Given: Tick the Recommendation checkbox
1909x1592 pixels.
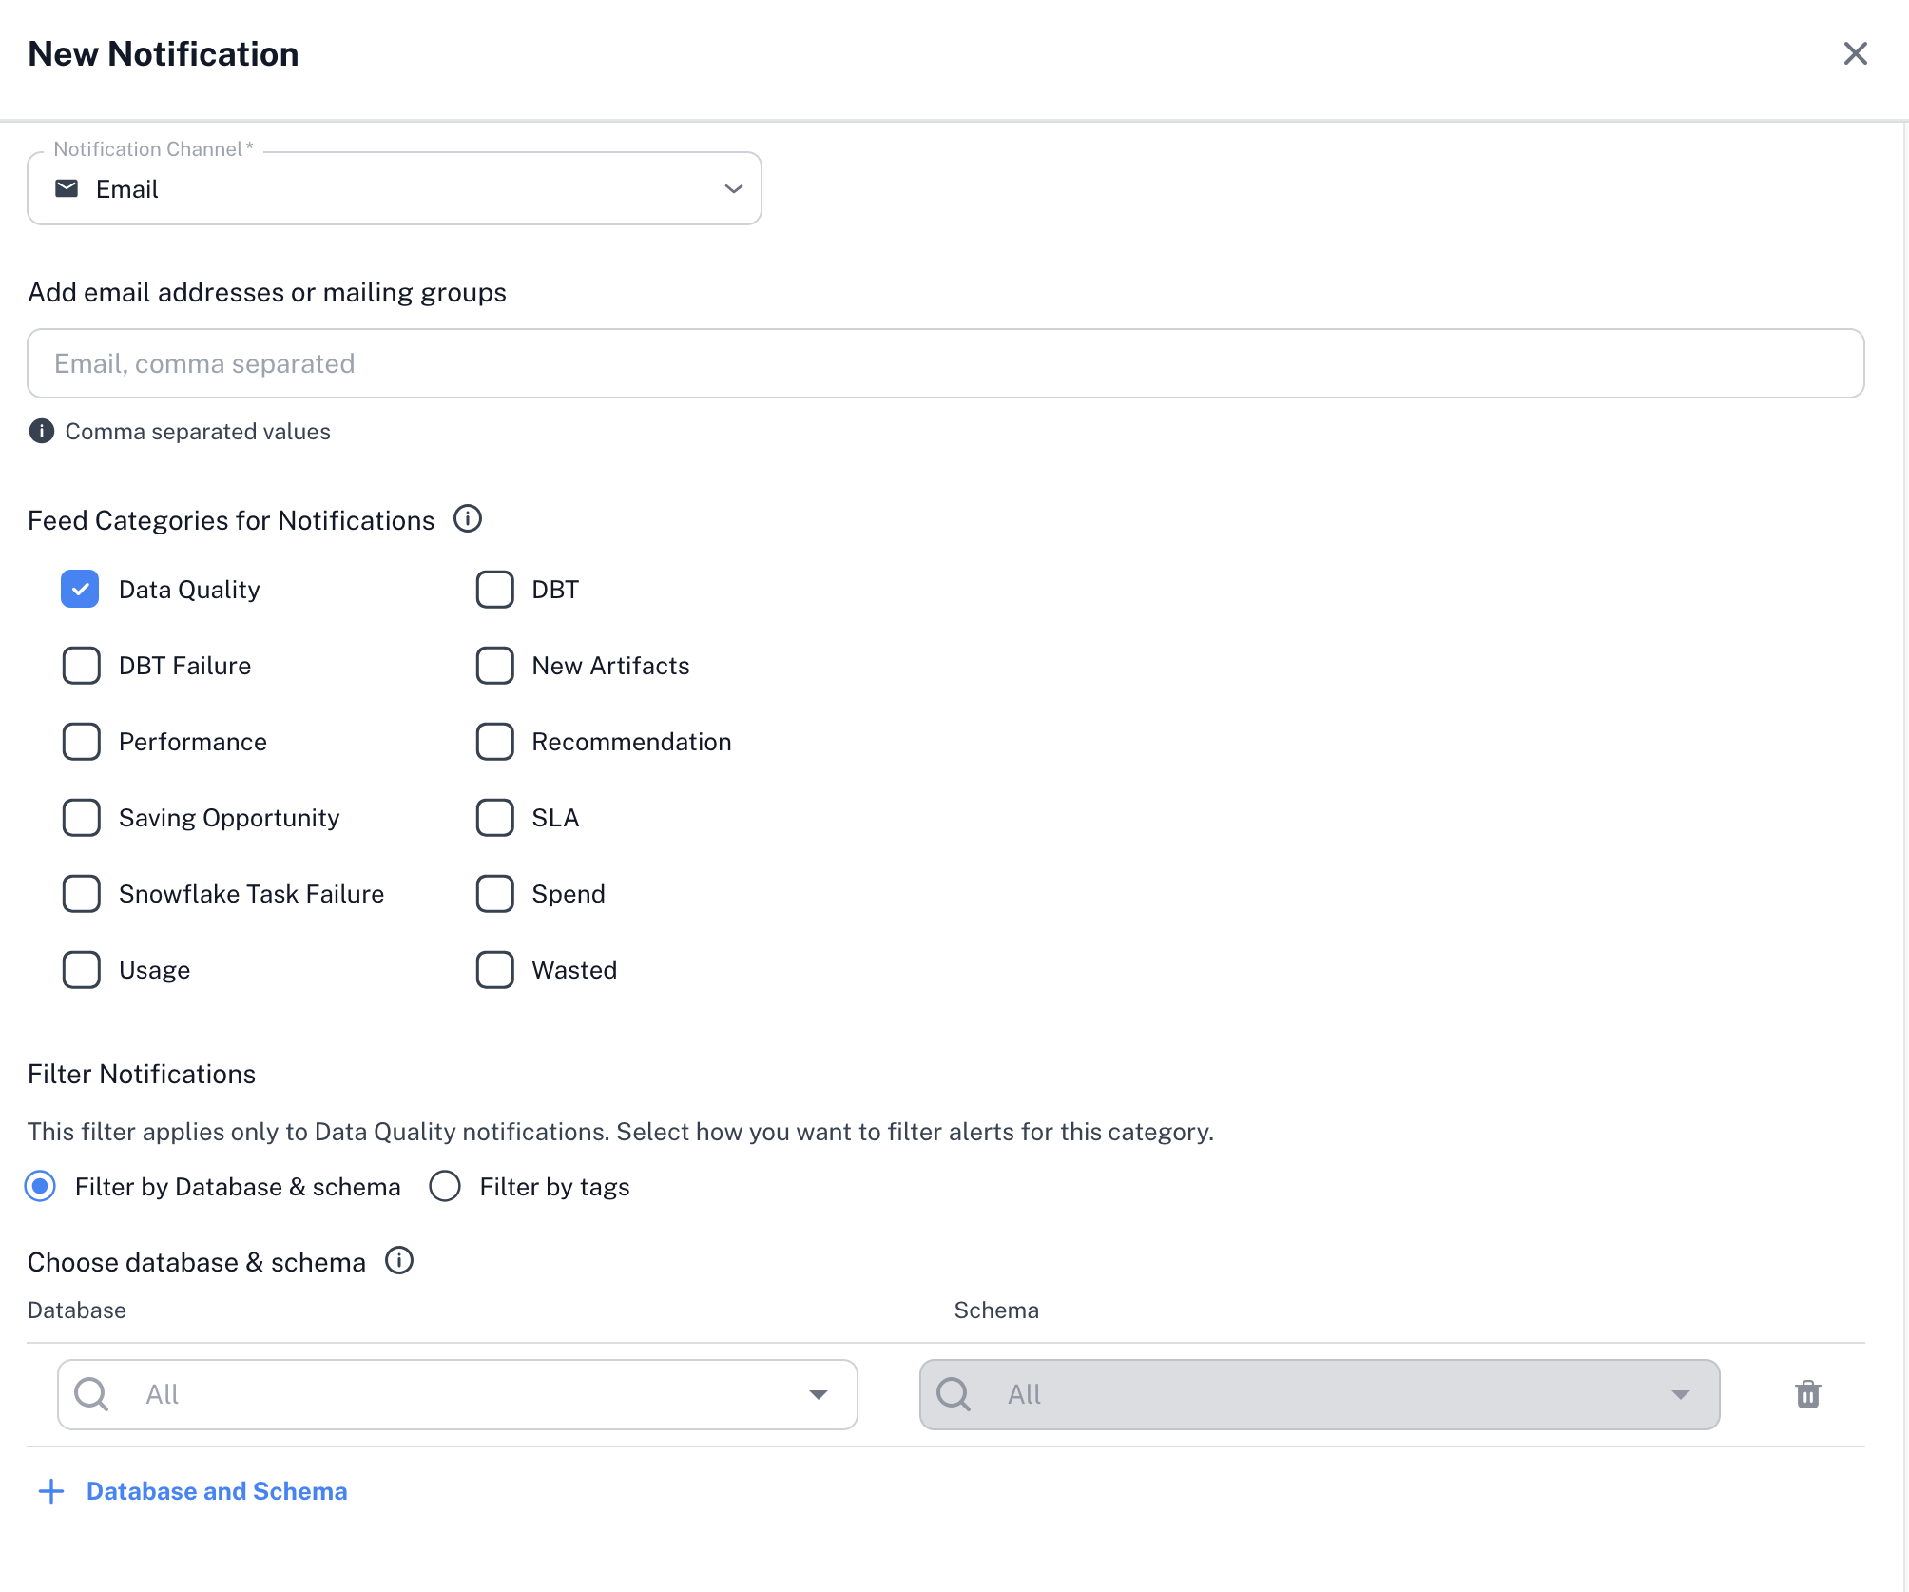Looking at the screenshot, I should click(494, 742).
